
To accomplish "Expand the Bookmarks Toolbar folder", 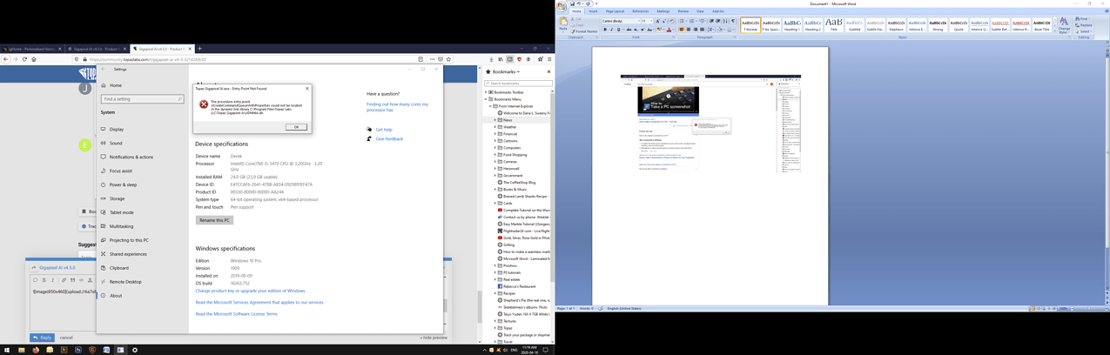I will pos(487,92).
